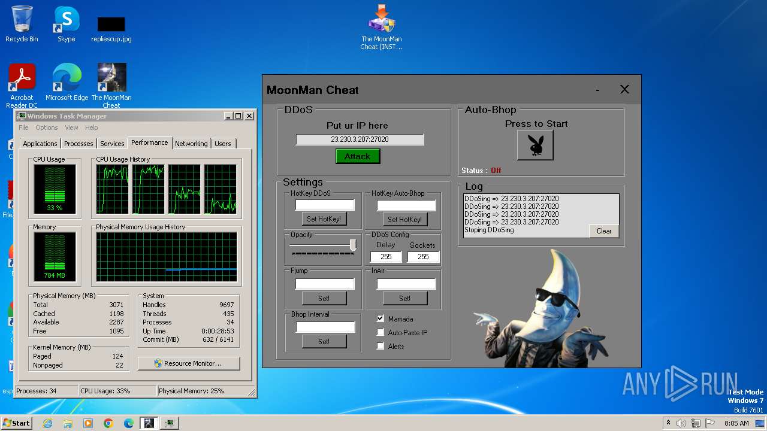Click Set! under Bhop Interval
The width and height of the screenshot is (767, 431).
pos(324,341)
